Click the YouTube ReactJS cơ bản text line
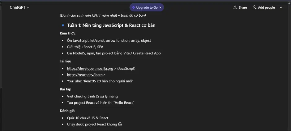 pyautogui.click(x=101, y=81)
